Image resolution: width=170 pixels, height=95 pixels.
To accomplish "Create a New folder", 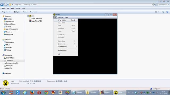I will tap(34, 12).
